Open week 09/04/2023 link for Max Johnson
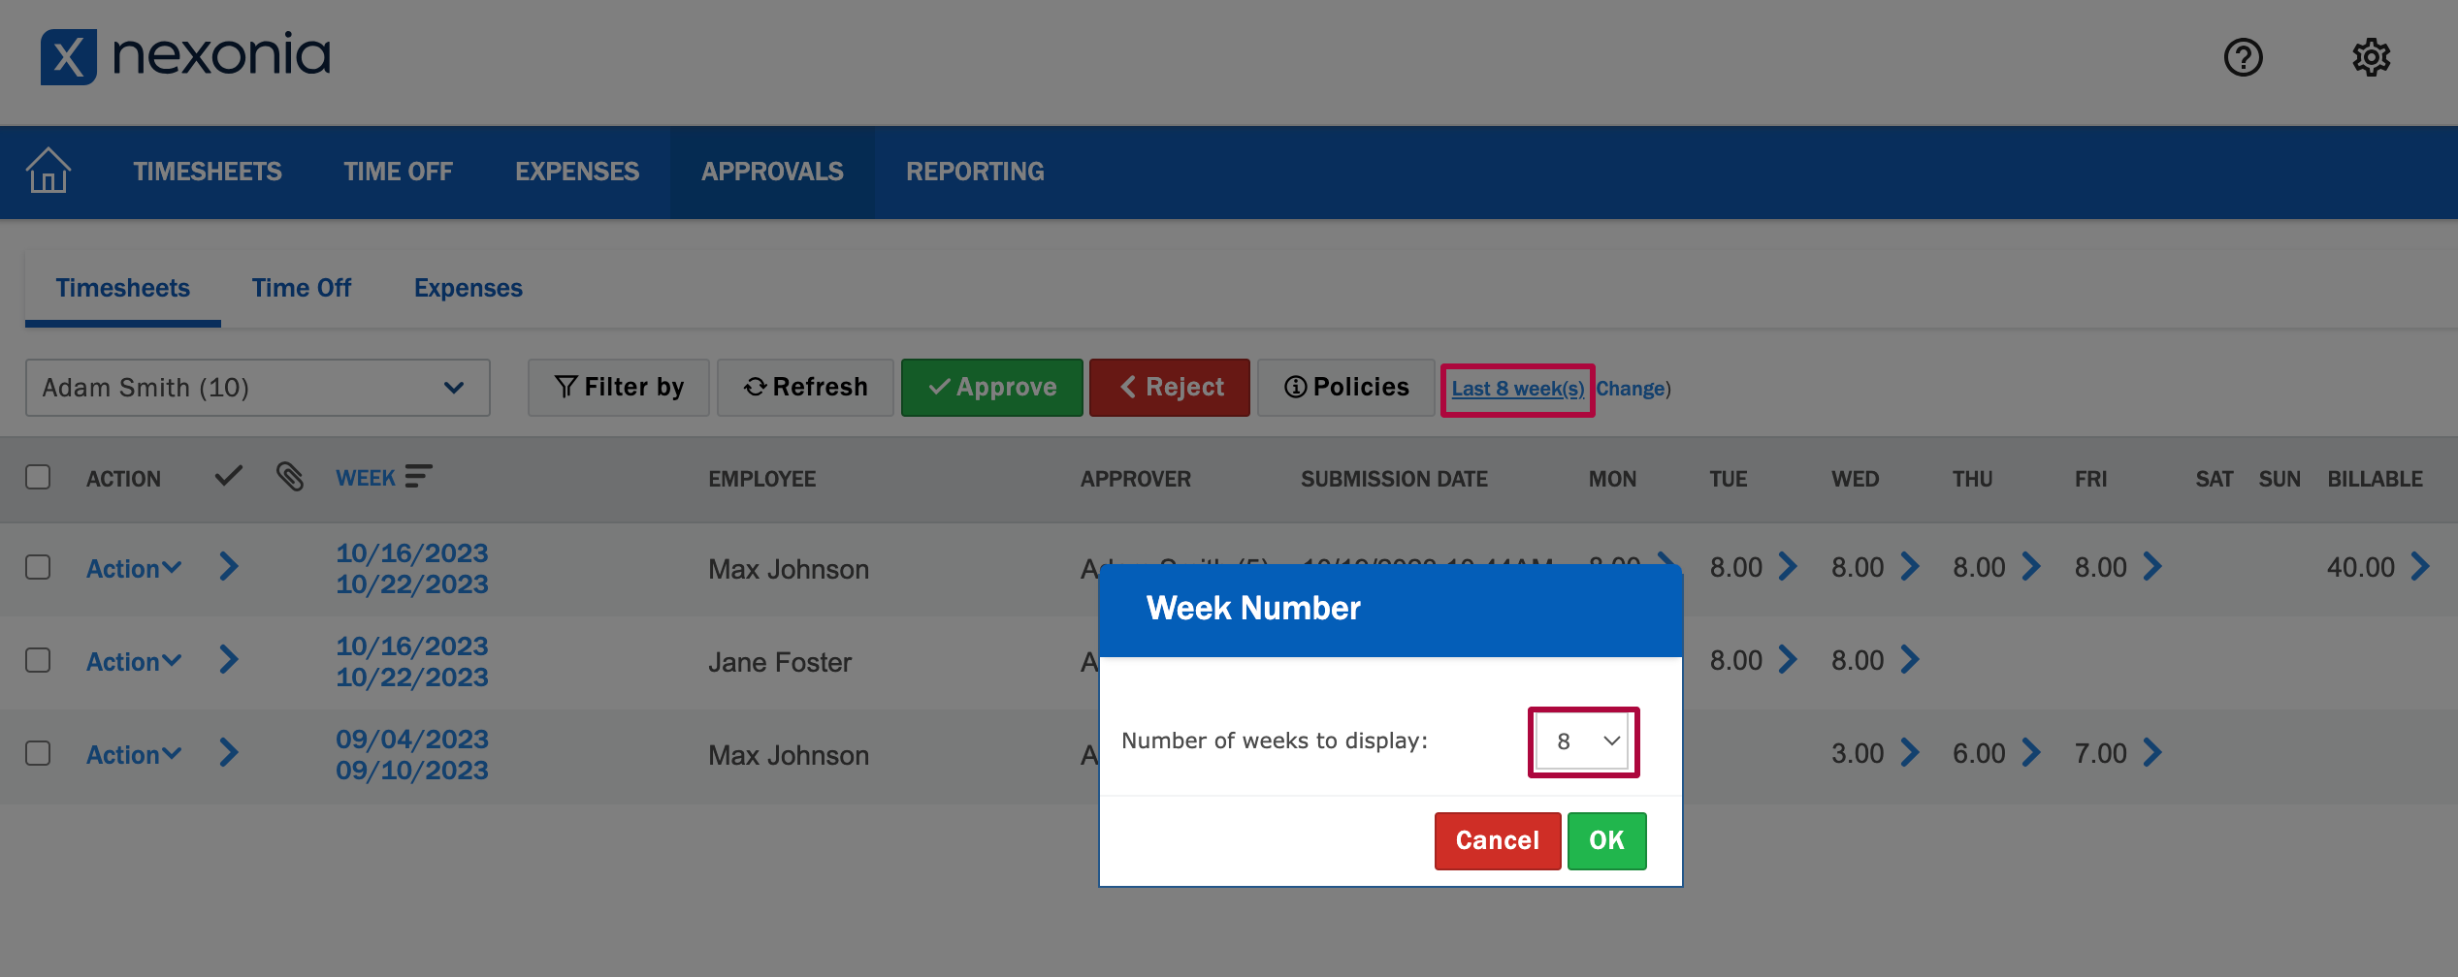Image resolution: width=2458 pixels, height=977 pixels. point(412,755)
